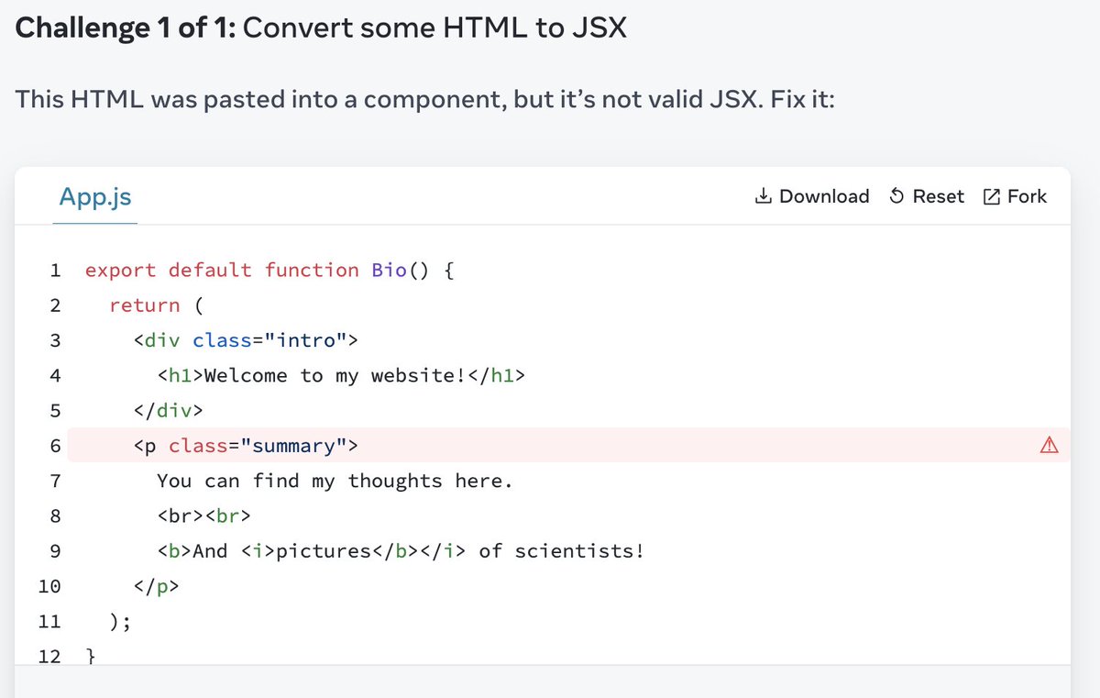Download the sandbox code
The image size is (1100, 698).
(811, 196)
